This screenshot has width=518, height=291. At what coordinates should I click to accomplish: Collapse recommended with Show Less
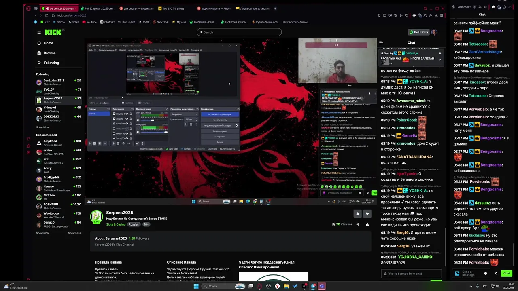pyautogui.click(x=74, y=233)
